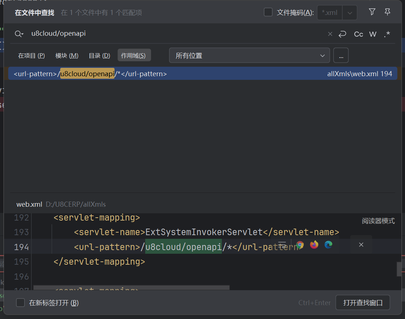The width and height of the screenshot is (405, 319).
Task: Open preview in Chrome browser icon
Action: click(300, 245)
